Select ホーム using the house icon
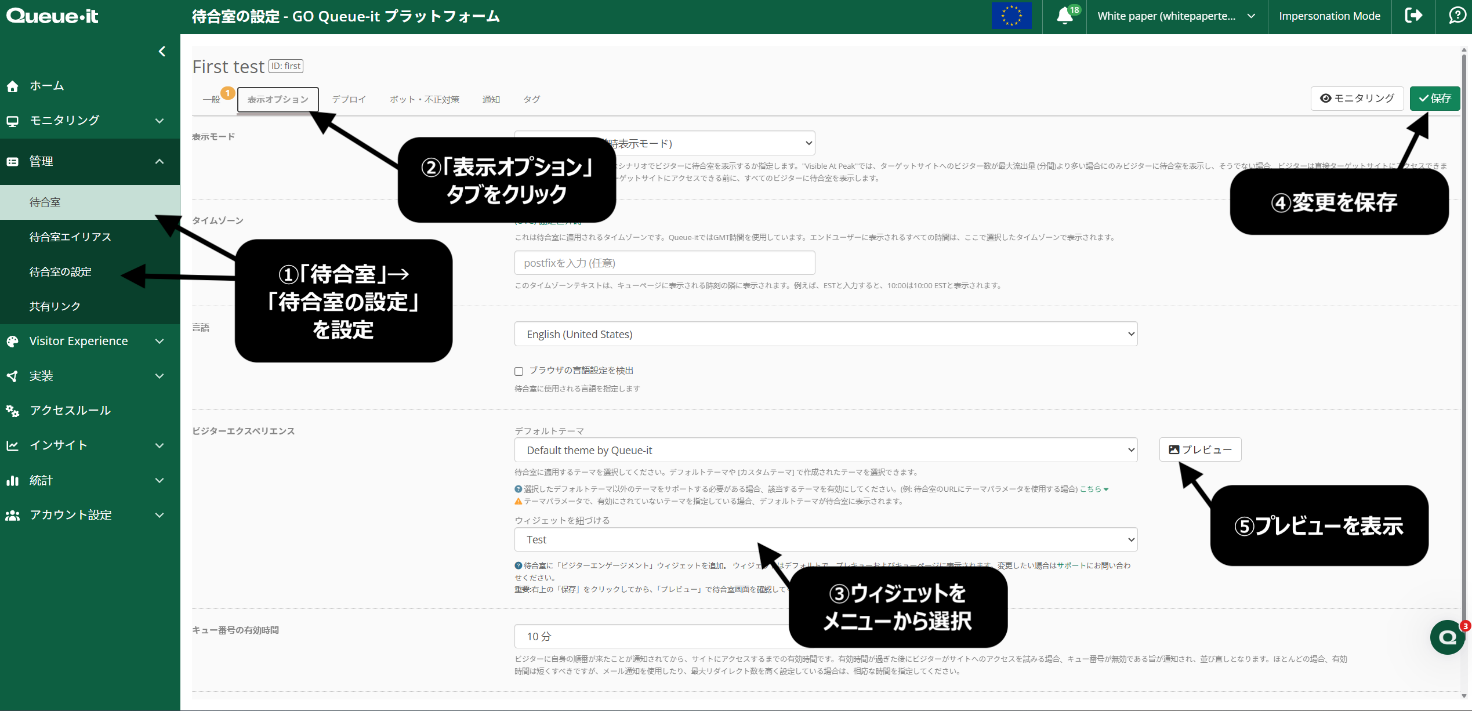 [x=13, y=85]
